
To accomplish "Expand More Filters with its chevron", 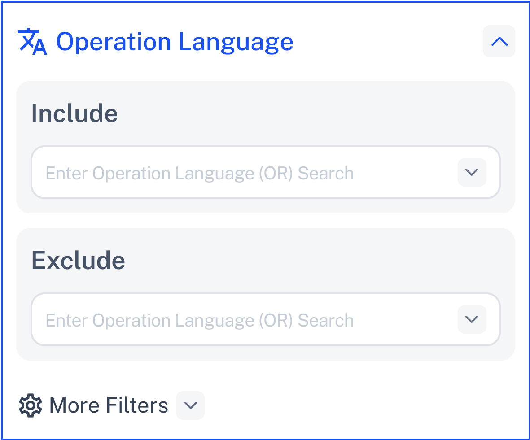I will pos(190,405).
